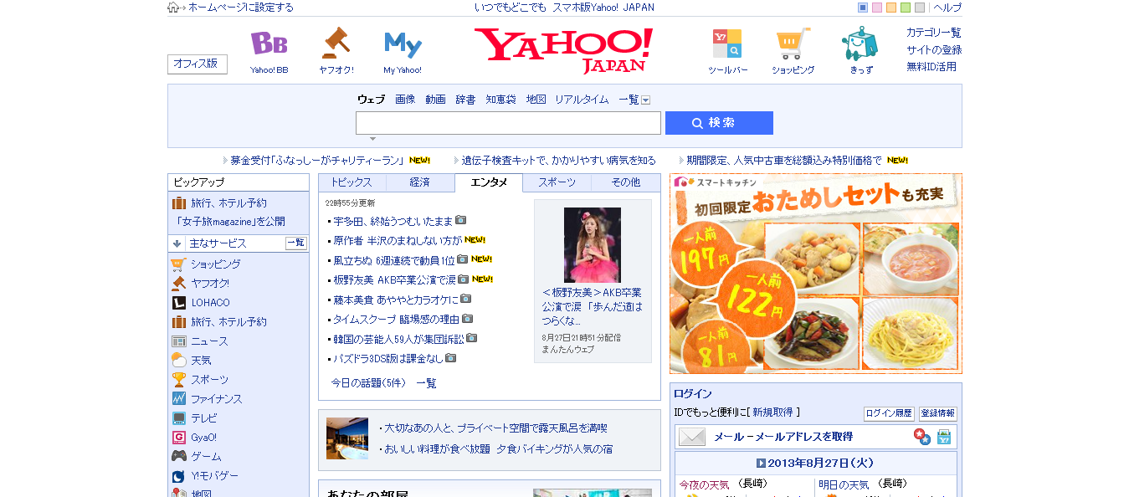Screen dimensions: 1129x497
Task: Click the 検索 search button
Action: click(719, 123)
